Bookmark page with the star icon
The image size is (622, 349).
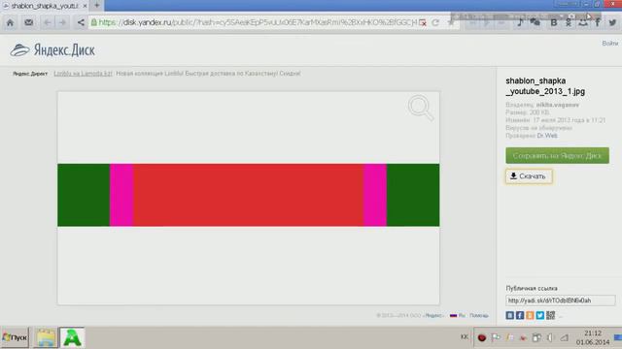coord(451,22)
